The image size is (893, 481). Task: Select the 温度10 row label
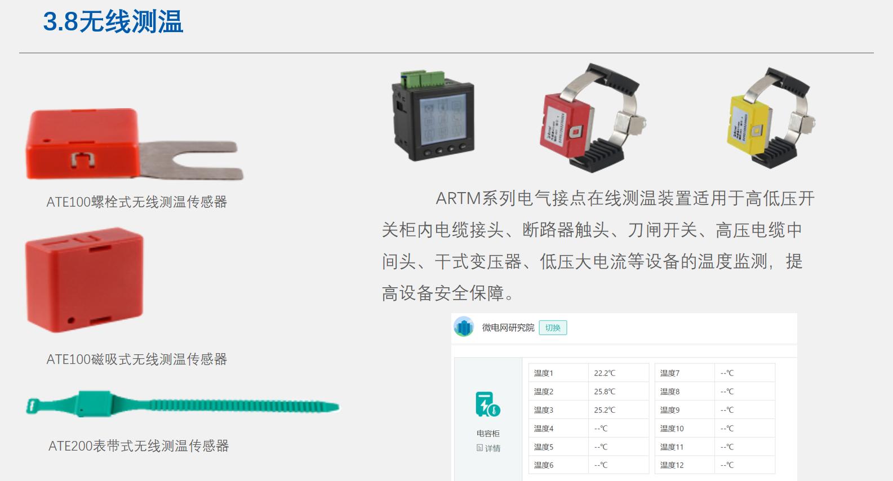pyautogui.click(x=672, y=429)
